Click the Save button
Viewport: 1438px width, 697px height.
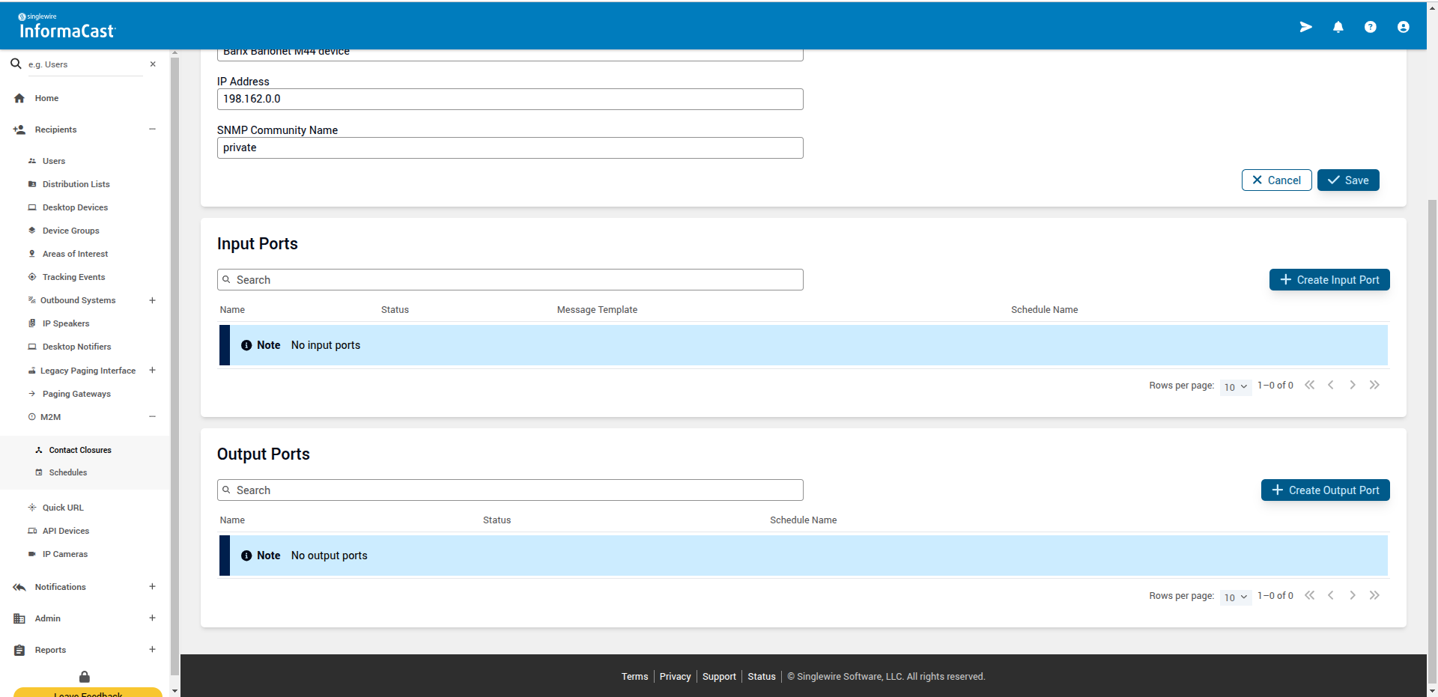click(x=1347, y=180)
